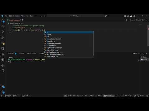Click the command center search box
This screenshot has height=111, width=149.
coord(75,16)
